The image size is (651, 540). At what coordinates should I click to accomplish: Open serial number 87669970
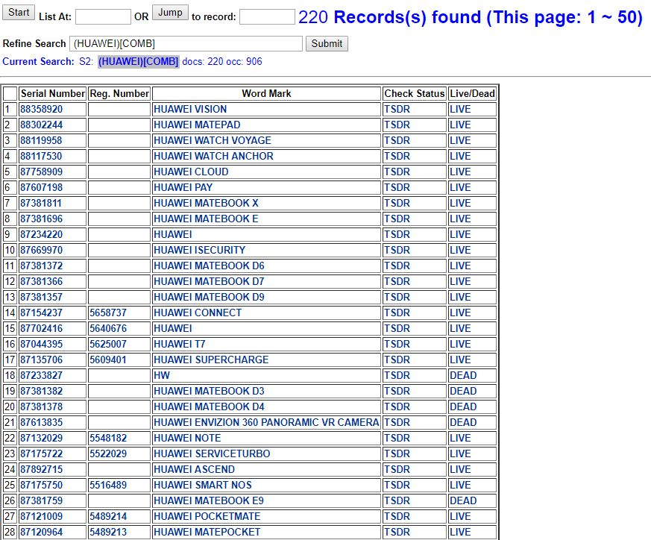click(41, 250)
